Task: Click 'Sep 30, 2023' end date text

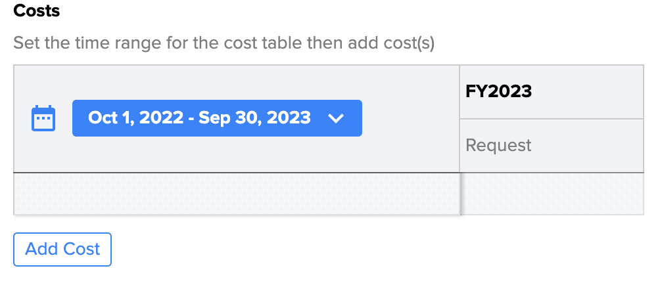Action: [x=254, y=118]
